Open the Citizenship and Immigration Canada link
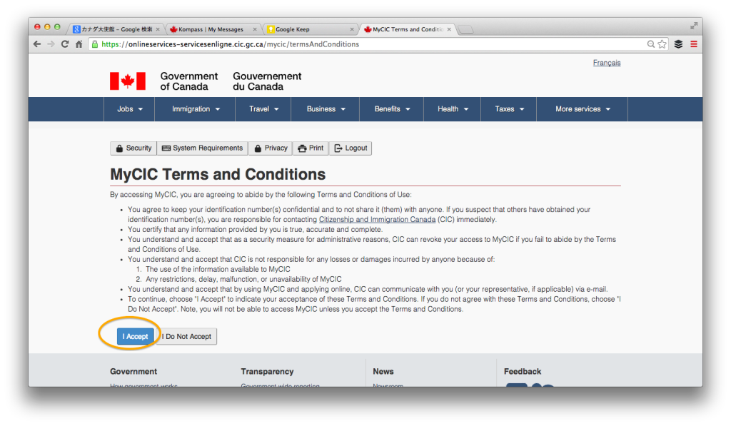This screenshot has width=731, height=426. 377,219
